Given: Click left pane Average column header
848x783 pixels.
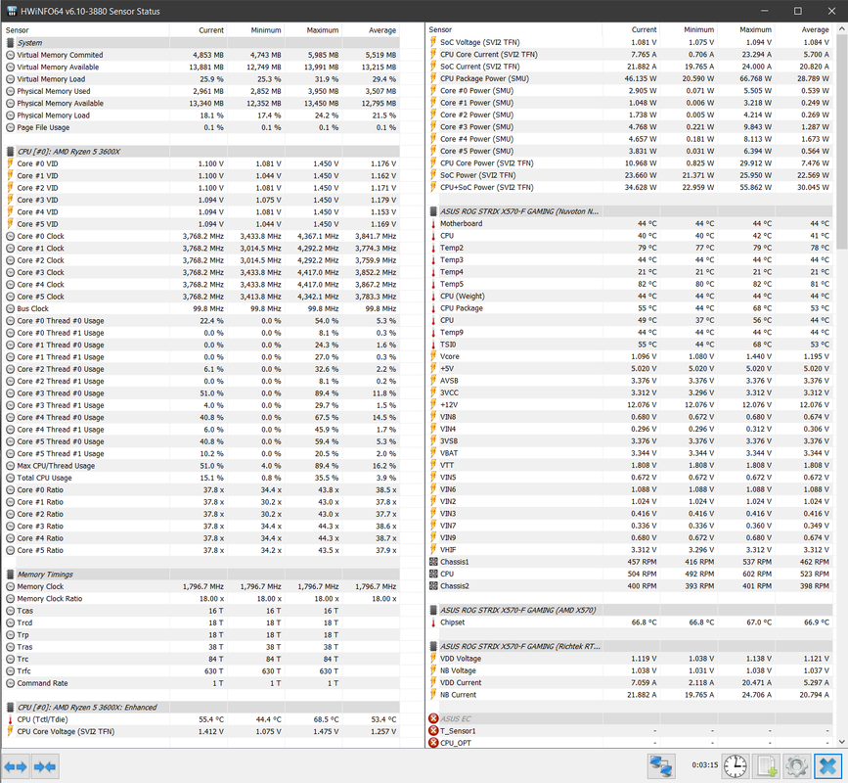Looking at the screenshot, I should coord(371,30).
